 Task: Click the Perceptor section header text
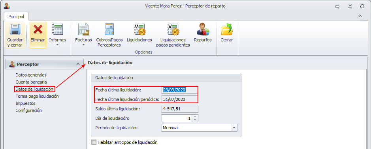(28, 64)
